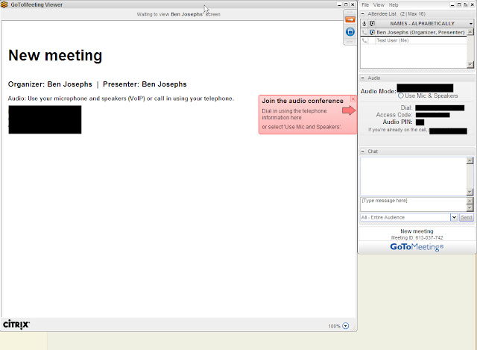This screenshot has height=350, width=477.
Task: Open the File menu
Action: tap(365, 5)
